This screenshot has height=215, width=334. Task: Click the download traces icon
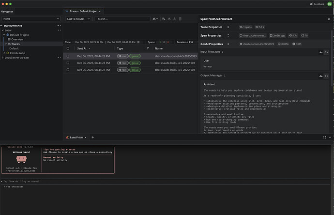(168, 19)
